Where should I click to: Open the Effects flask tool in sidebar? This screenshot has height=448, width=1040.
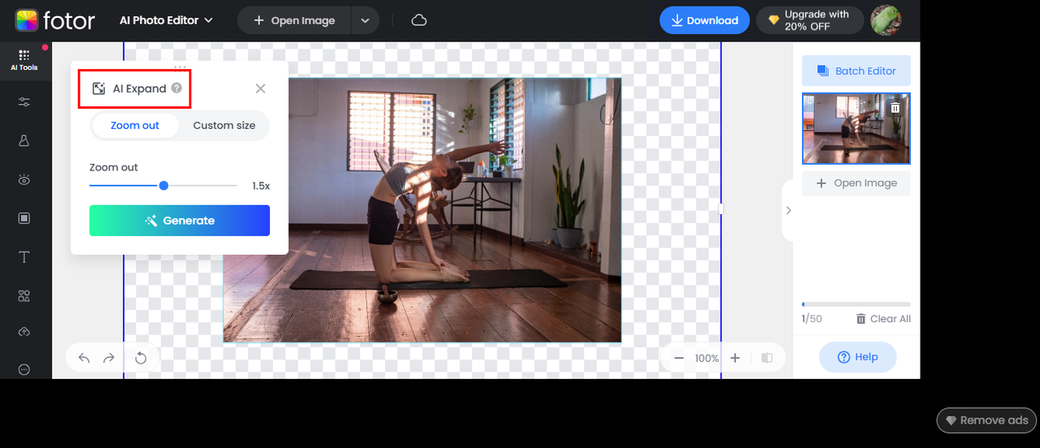tap(24, 140)
